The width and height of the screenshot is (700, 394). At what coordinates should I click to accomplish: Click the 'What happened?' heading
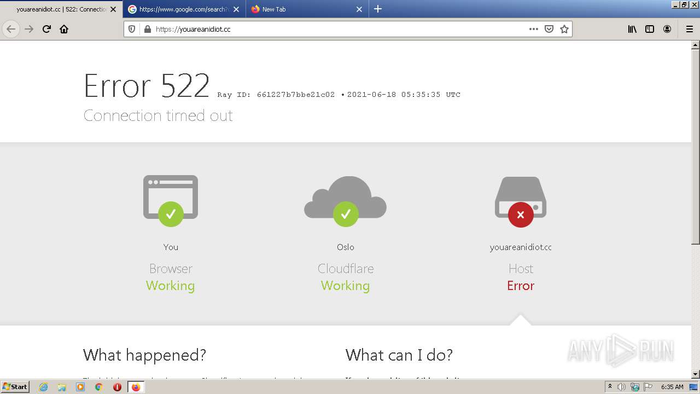[144, 355]
